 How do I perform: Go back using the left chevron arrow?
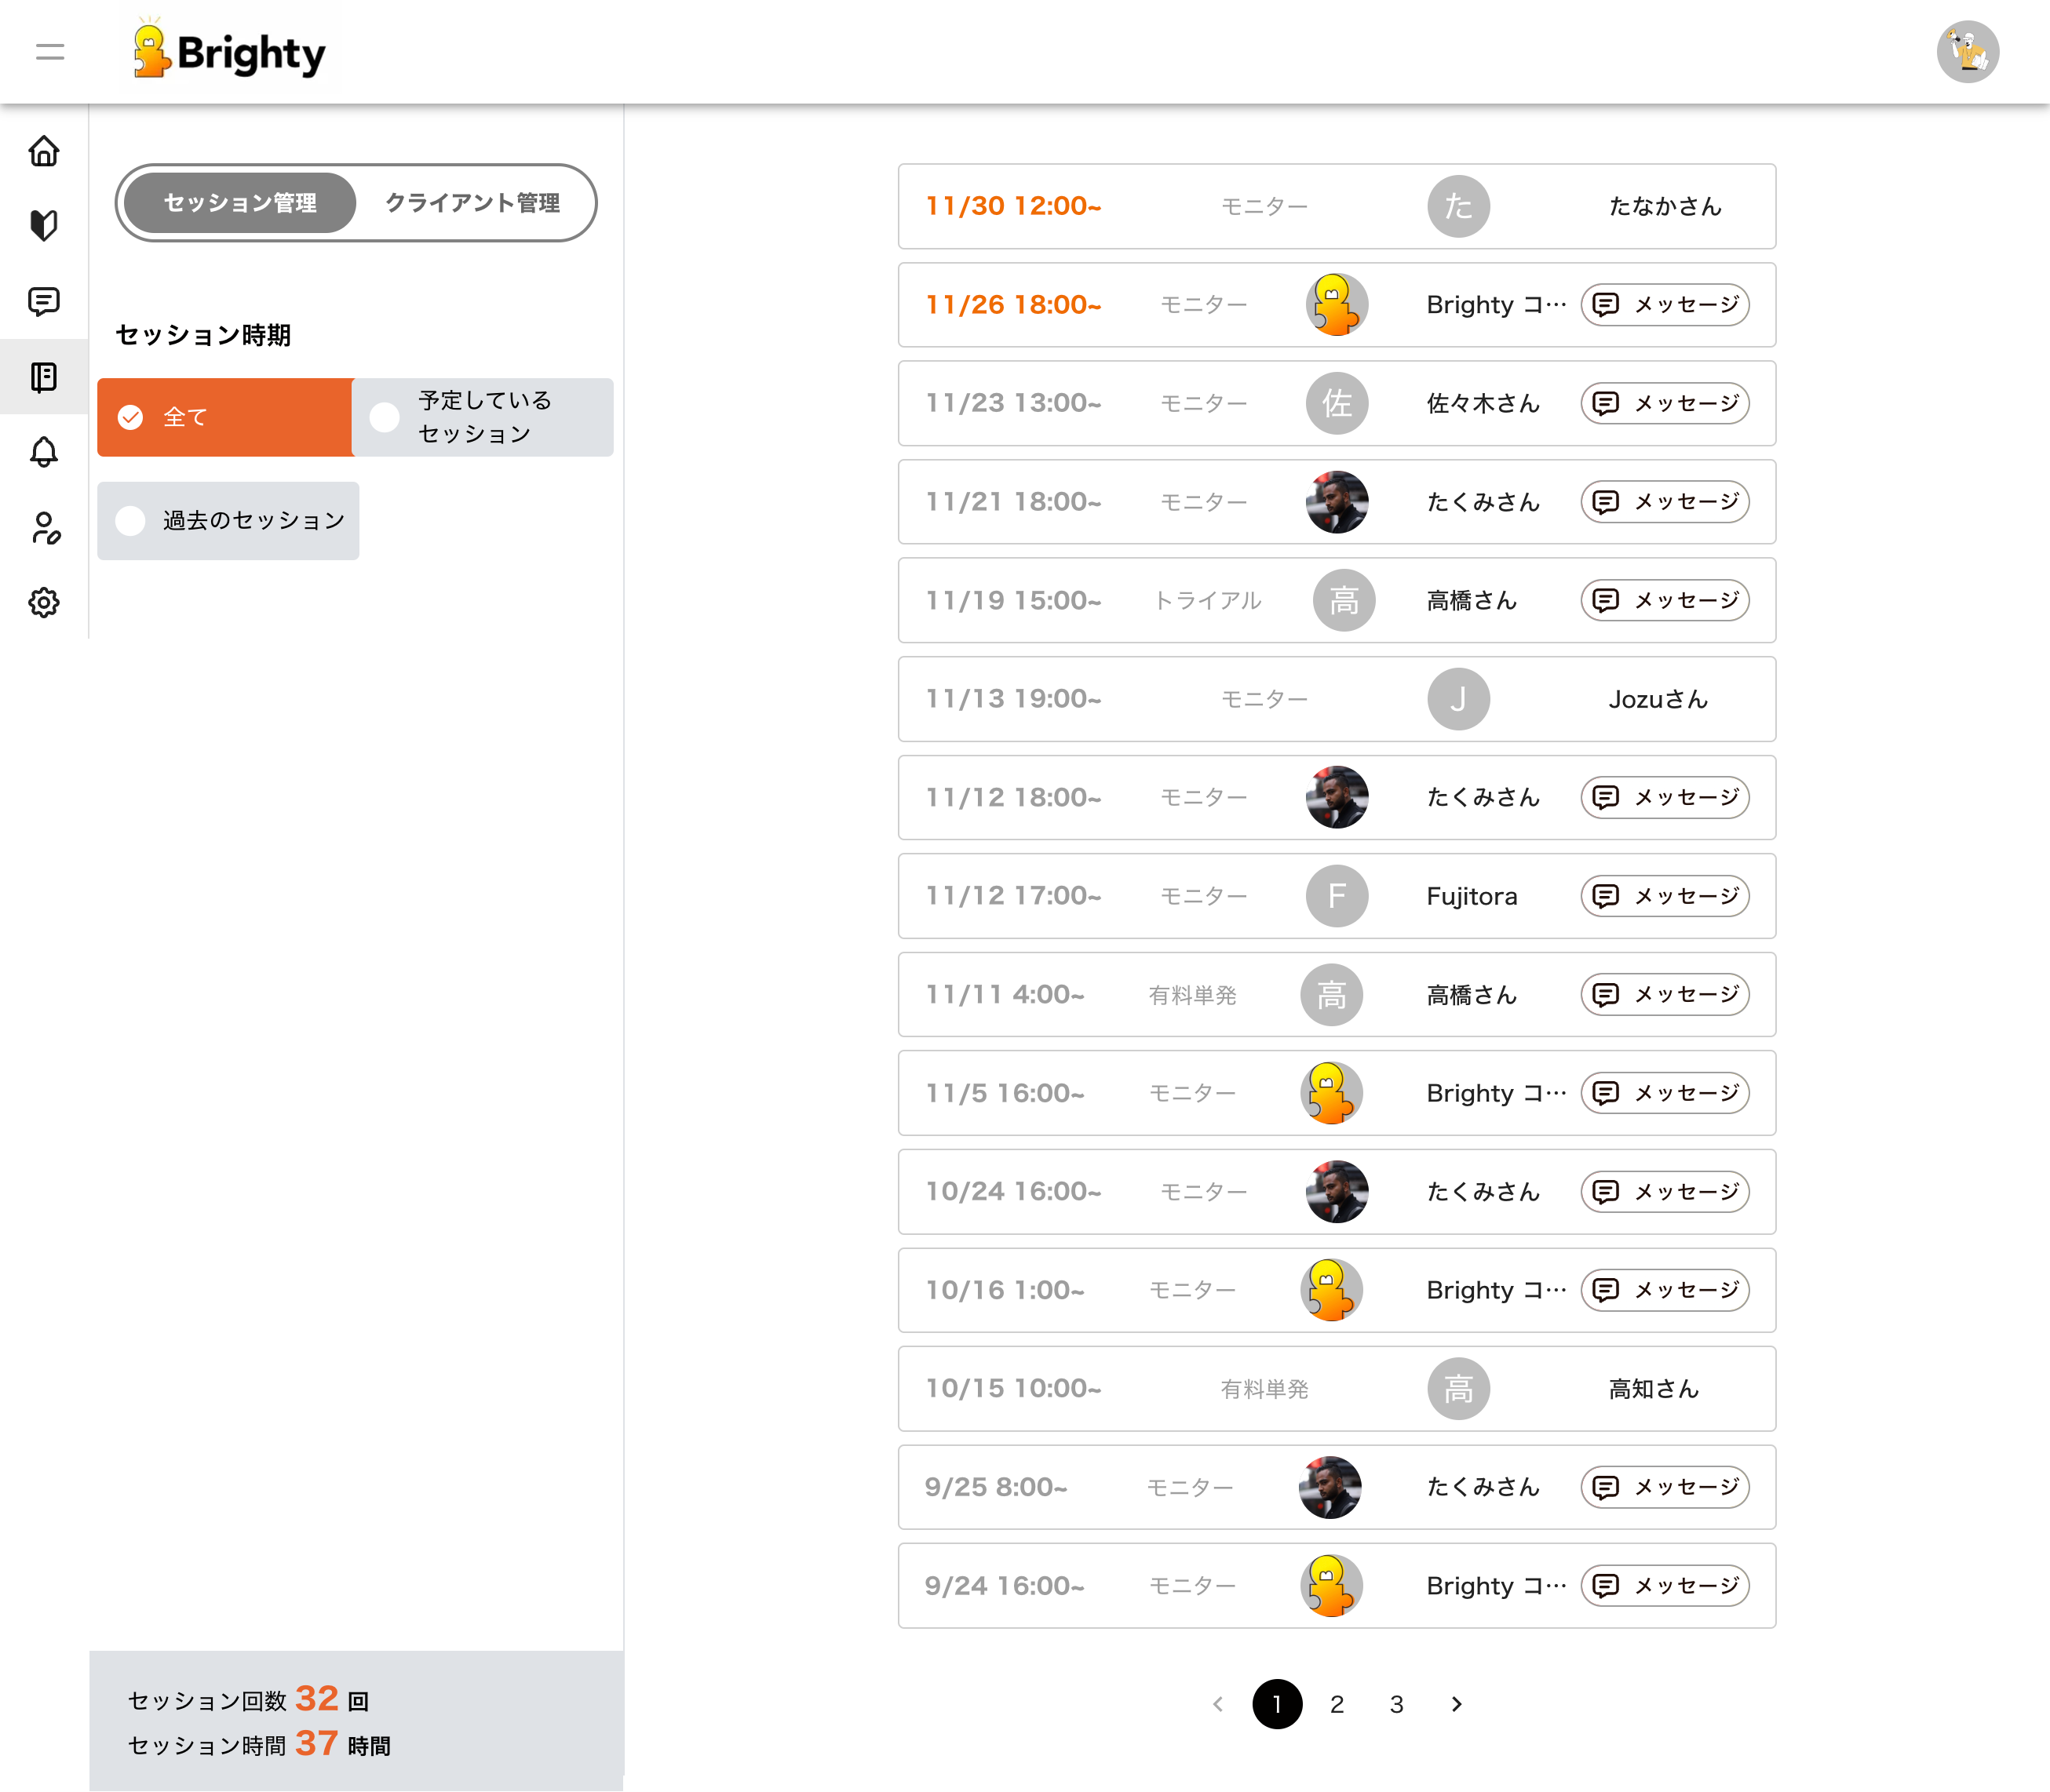tap(1217, 1705)
